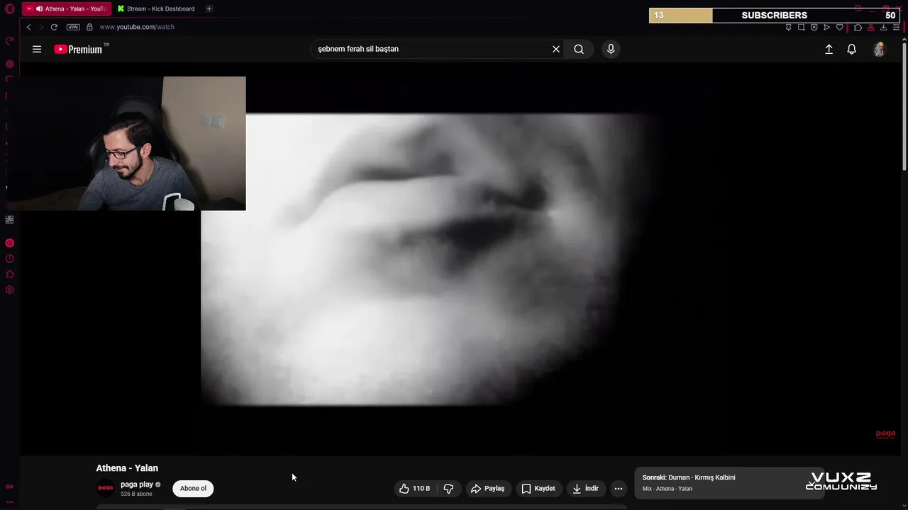Open the paga play channel avatar

coord(105,488)
